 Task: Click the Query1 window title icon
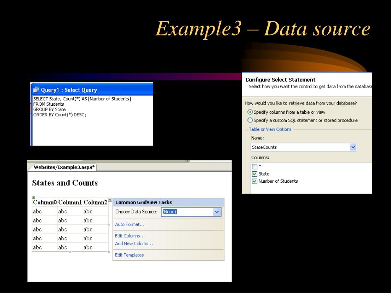point(36,90)
